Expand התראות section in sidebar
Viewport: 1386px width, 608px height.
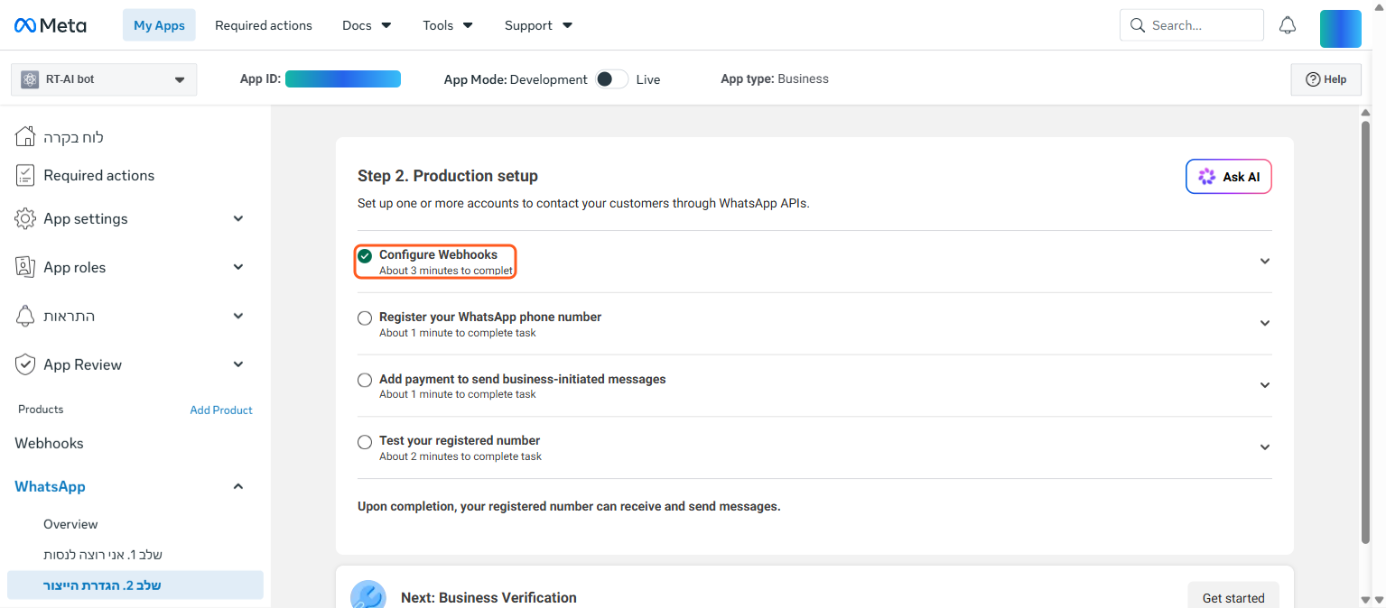pos(238,316)
